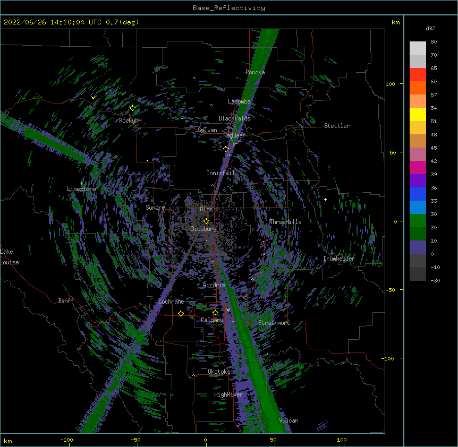Click the -50 tick on vertical axis
This screenshot has height=447, width=458.
[x=390, y=290]
